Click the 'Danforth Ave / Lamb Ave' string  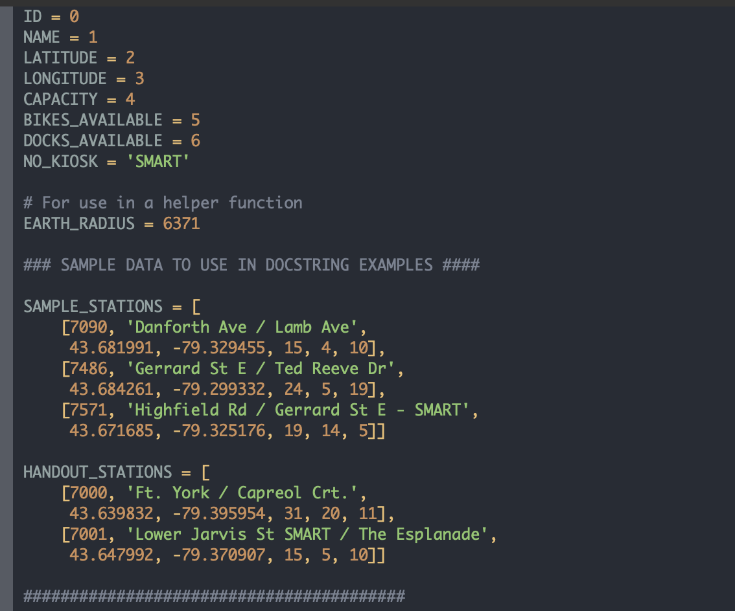tap(242, 327)
